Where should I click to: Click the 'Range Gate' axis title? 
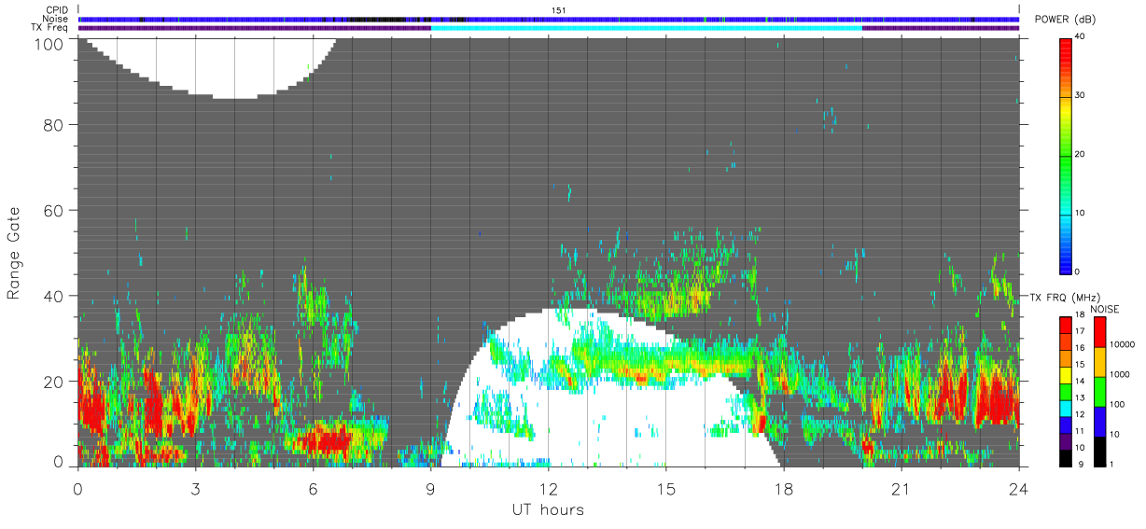14,254
